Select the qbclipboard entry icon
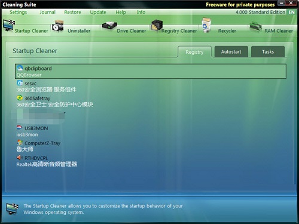299x224 pixels. [20, 68]
